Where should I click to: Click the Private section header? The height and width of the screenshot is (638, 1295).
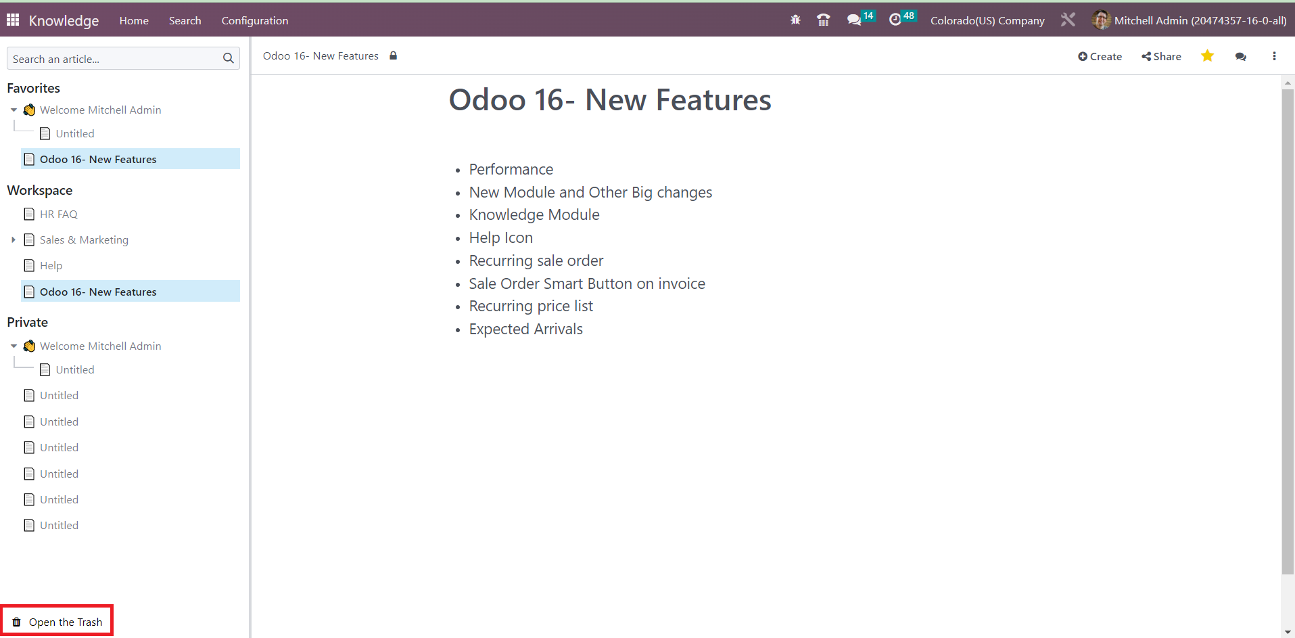(27, 322)
